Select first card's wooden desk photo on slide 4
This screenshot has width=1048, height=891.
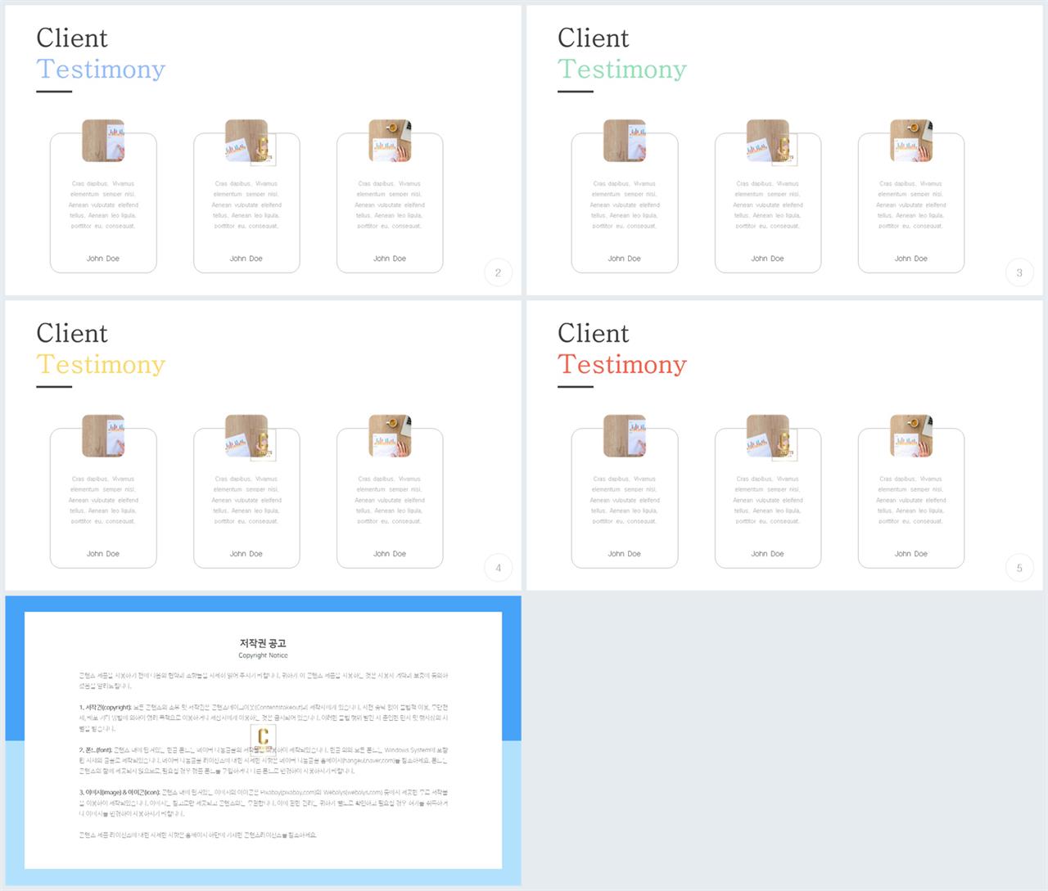103,436
